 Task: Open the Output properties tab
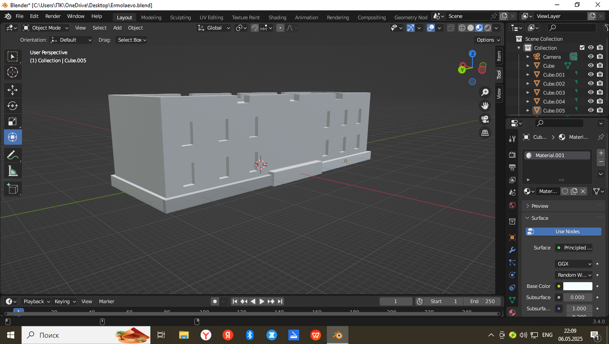tap(512, 167)
